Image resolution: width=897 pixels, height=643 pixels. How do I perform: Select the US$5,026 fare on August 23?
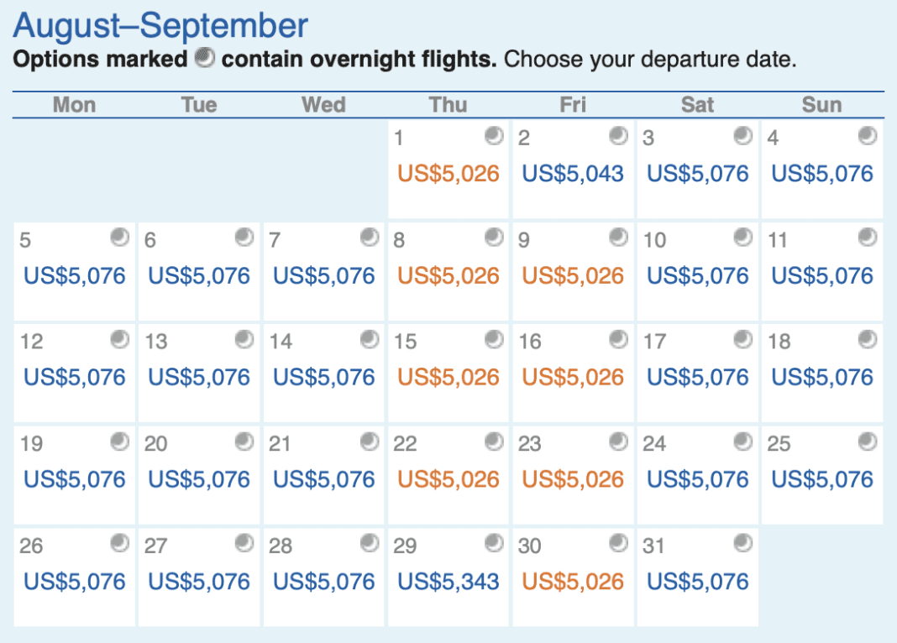pos(573,478)
